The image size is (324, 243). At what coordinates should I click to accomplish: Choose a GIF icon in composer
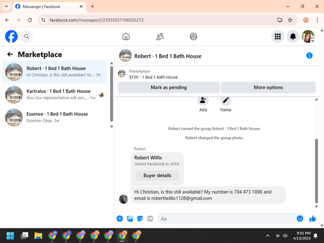[150, 218]
